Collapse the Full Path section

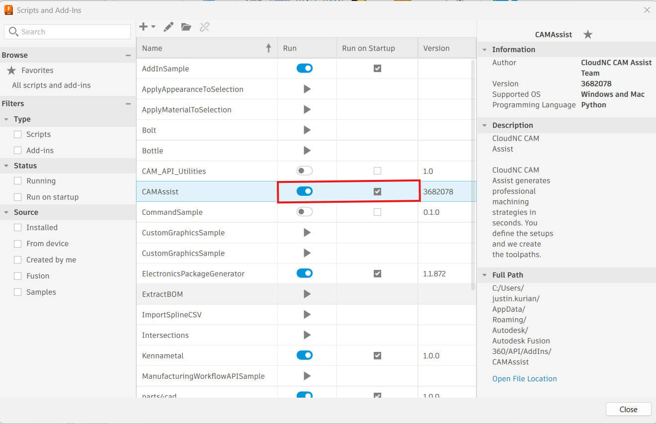(484, 275)
